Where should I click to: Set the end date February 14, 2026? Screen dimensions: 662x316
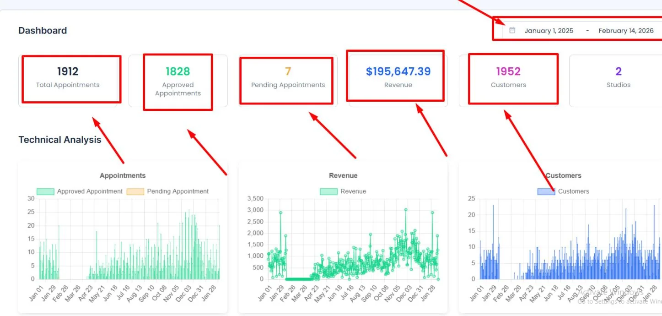626,31
